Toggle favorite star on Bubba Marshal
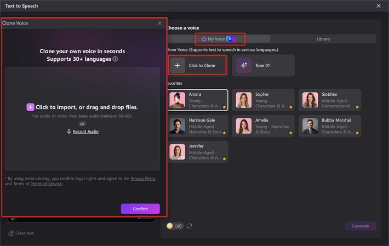This screenshot has height=246, width=389. tap(357, 133)
